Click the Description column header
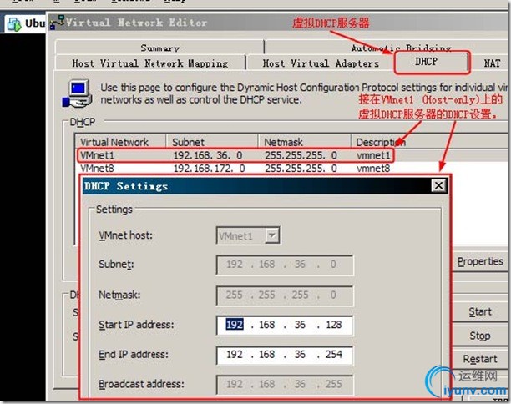 [x=429, y=142]
